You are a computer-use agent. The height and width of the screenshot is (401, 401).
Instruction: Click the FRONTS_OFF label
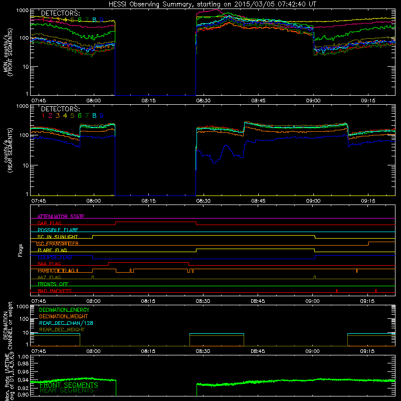click(x=53, y=284)
